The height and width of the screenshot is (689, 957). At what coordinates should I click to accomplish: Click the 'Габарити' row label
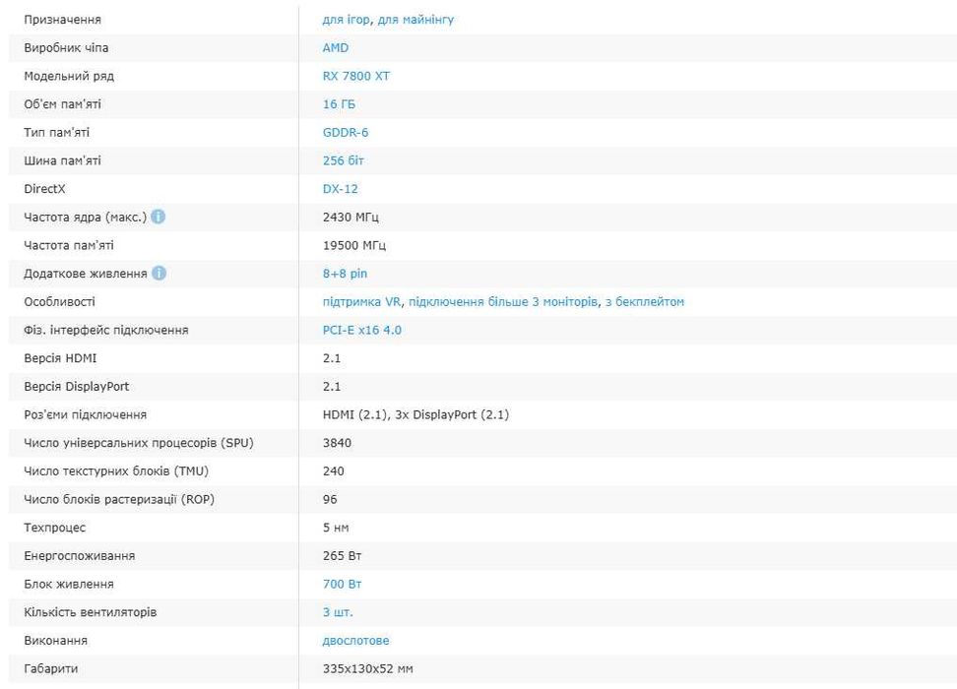(50, 669)
